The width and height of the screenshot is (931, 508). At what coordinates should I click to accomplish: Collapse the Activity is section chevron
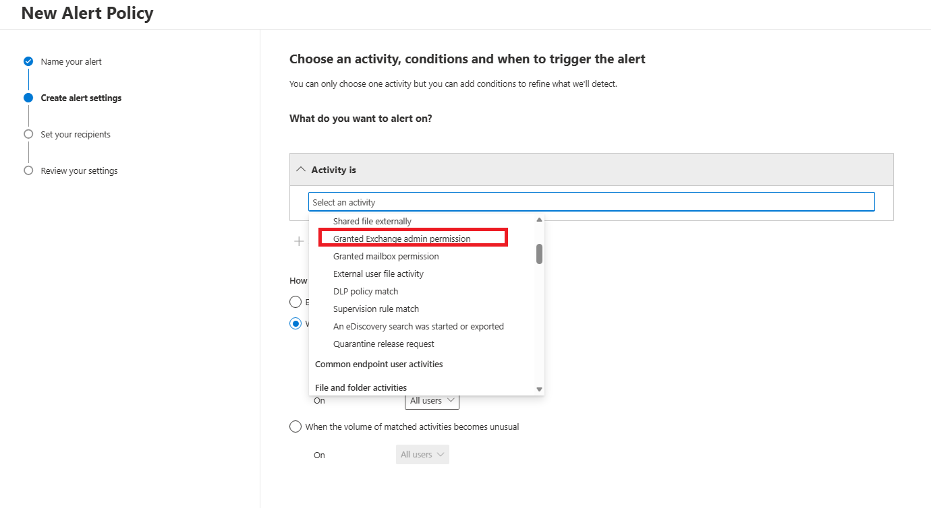301,170
